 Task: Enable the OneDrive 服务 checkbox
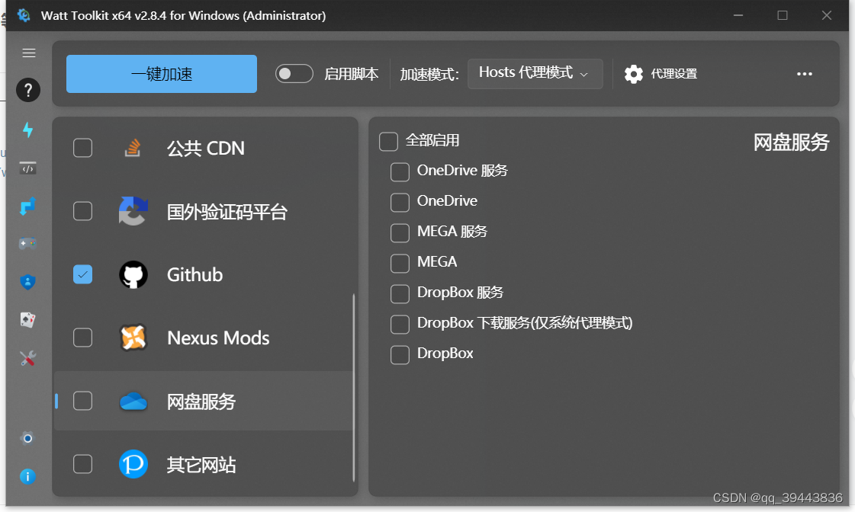tap(400, 171)
